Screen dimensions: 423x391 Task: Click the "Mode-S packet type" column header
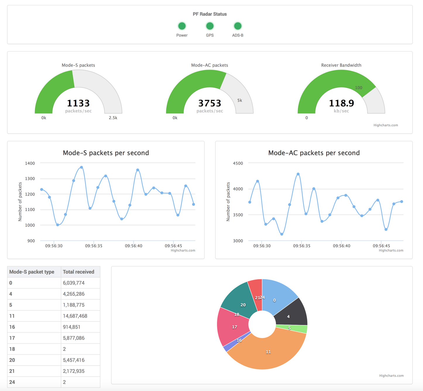point(32,272)
